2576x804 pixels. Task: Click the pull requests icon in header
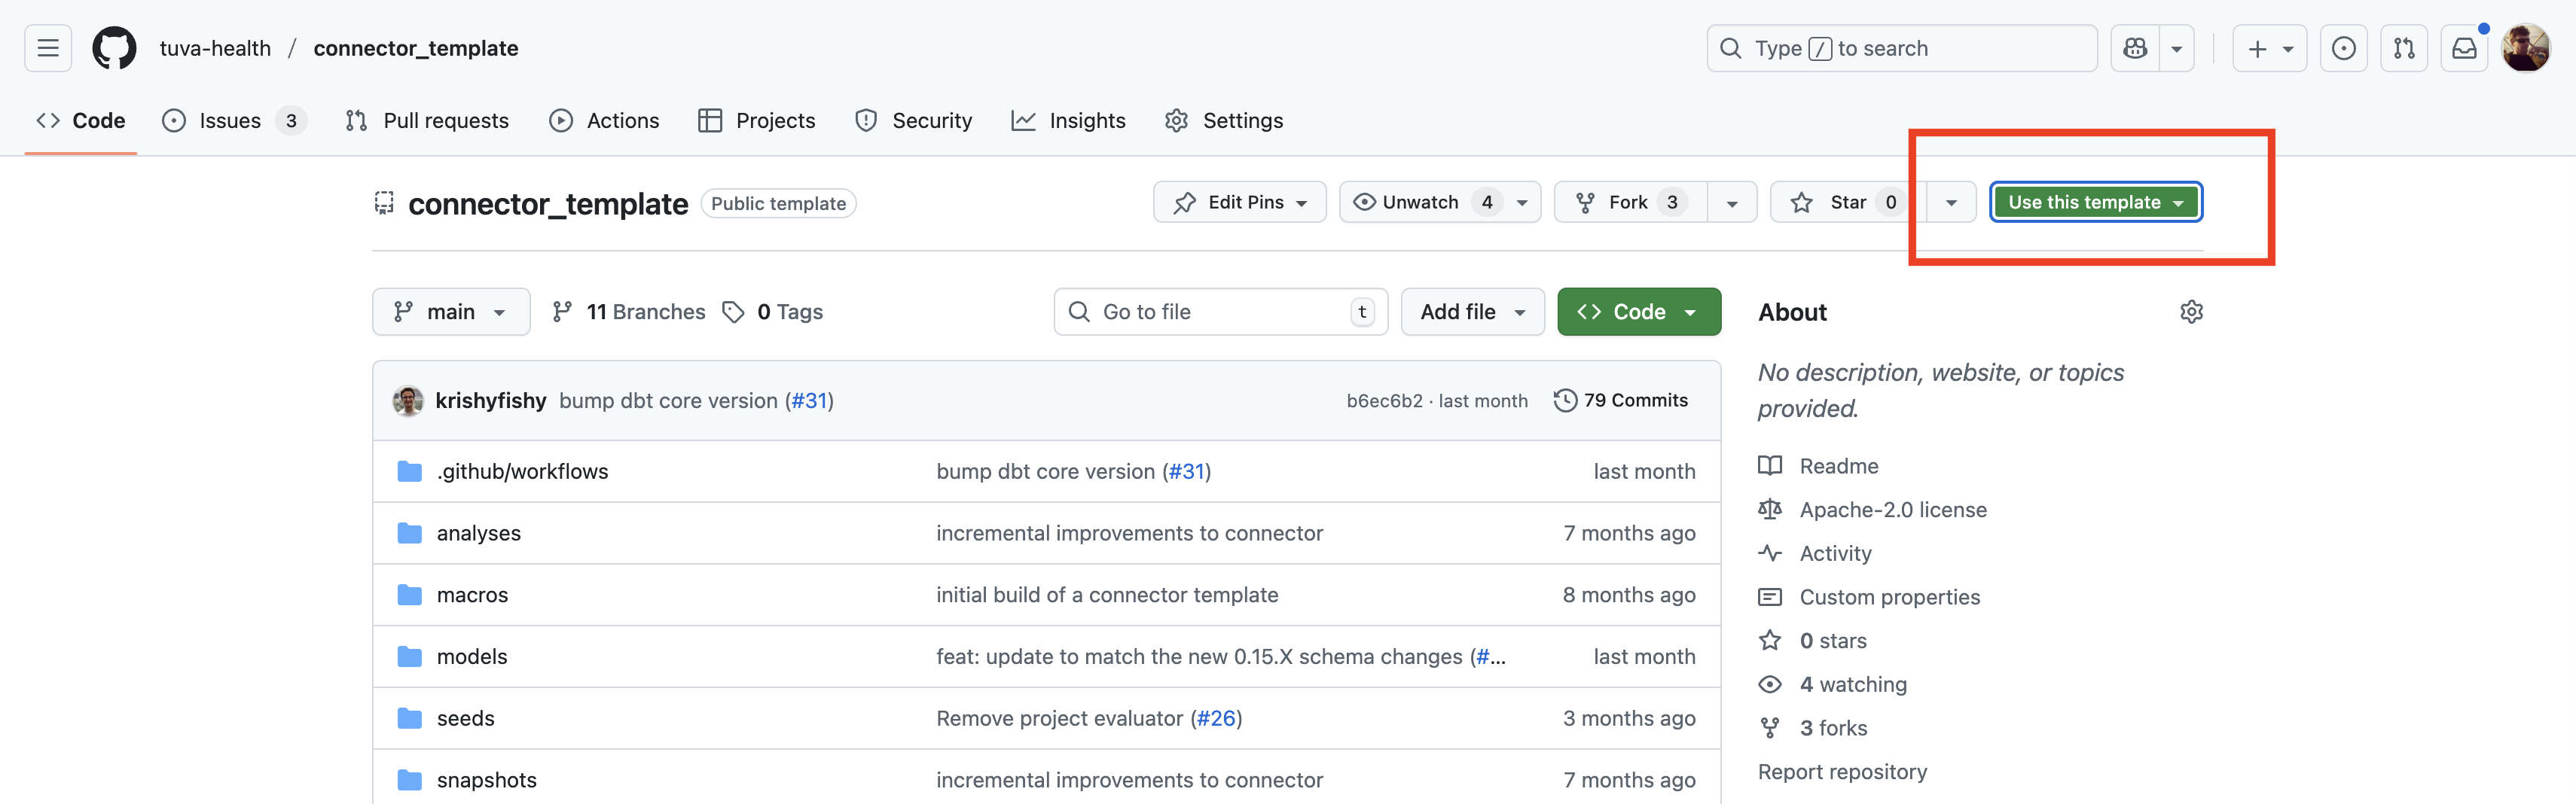coord(2404,48)
